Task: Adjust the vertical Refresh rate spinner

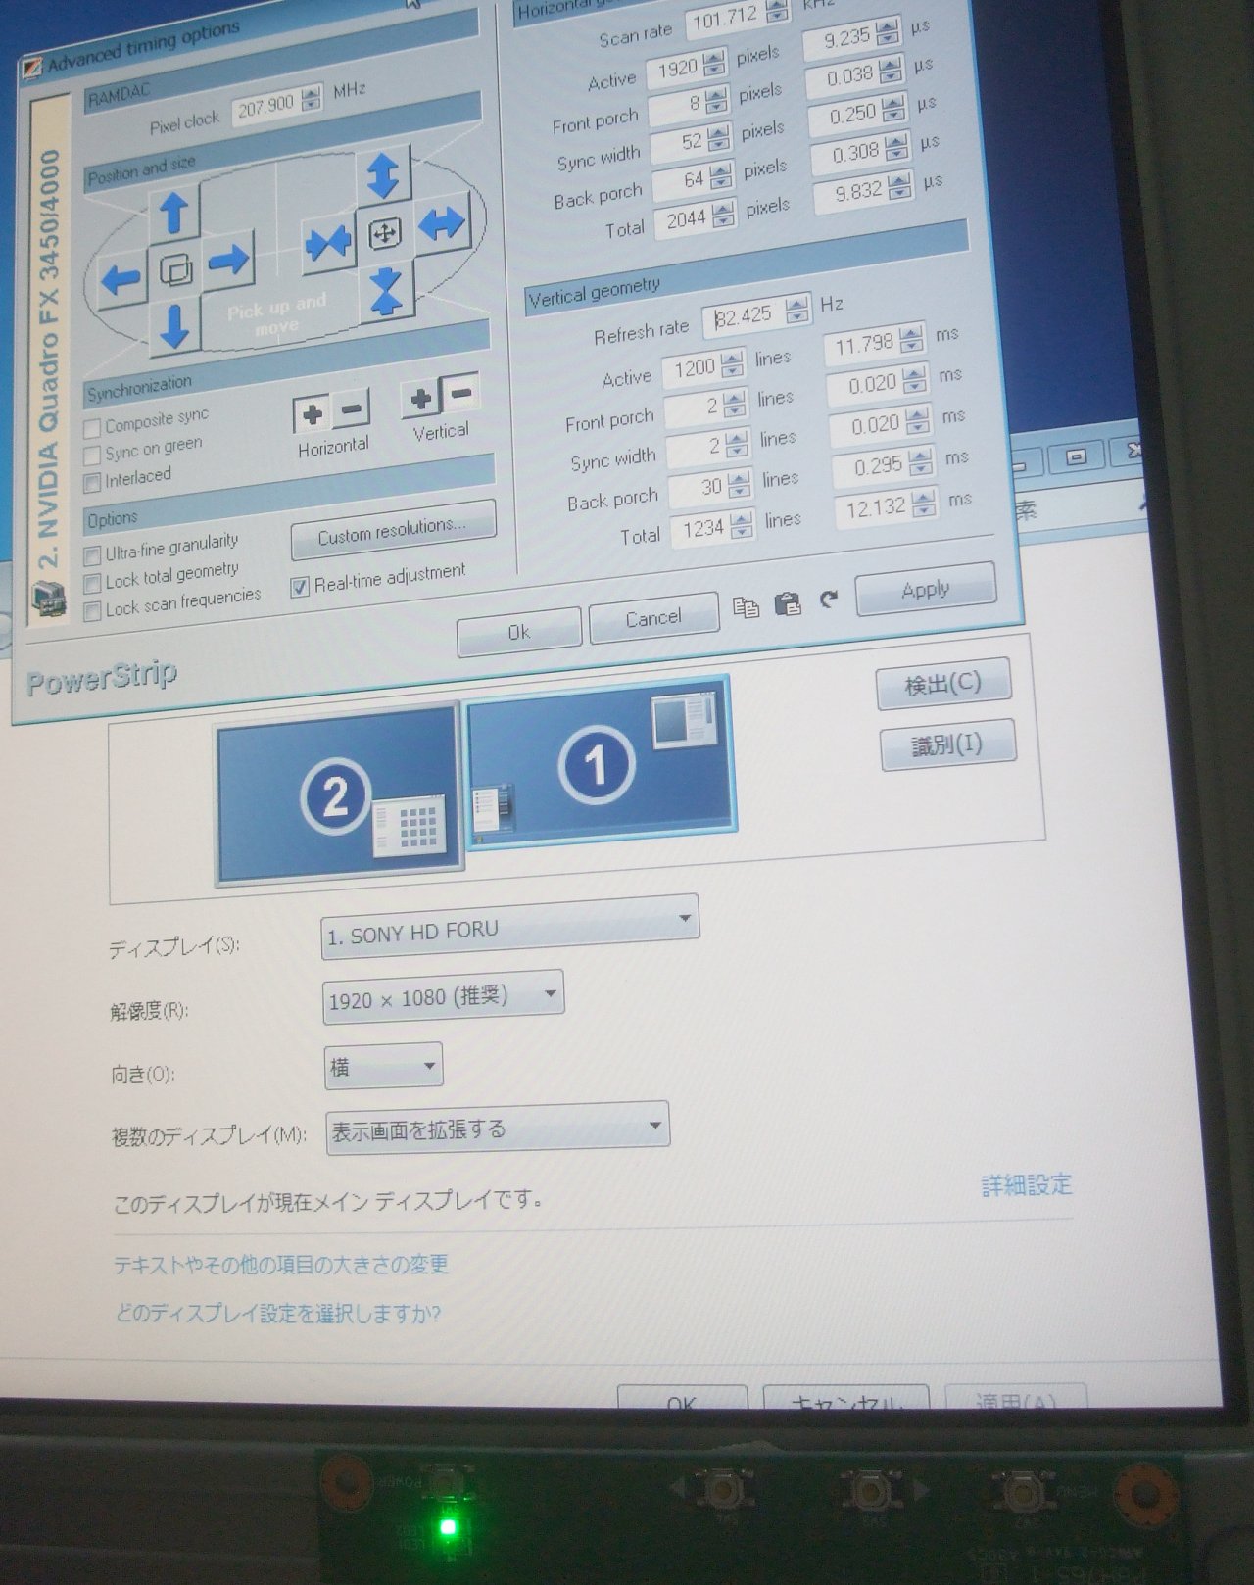Action: 797,310
